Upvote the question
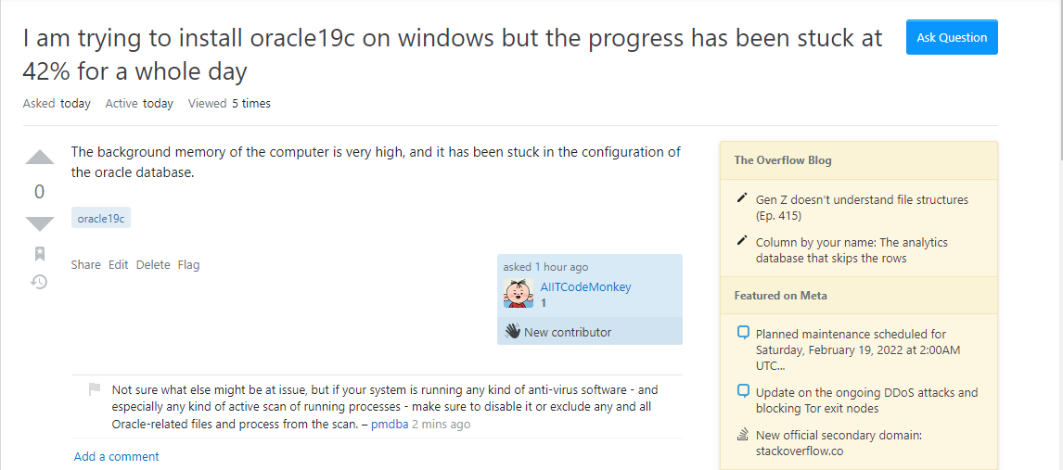 pyautogui.click(x=39, y=158)
